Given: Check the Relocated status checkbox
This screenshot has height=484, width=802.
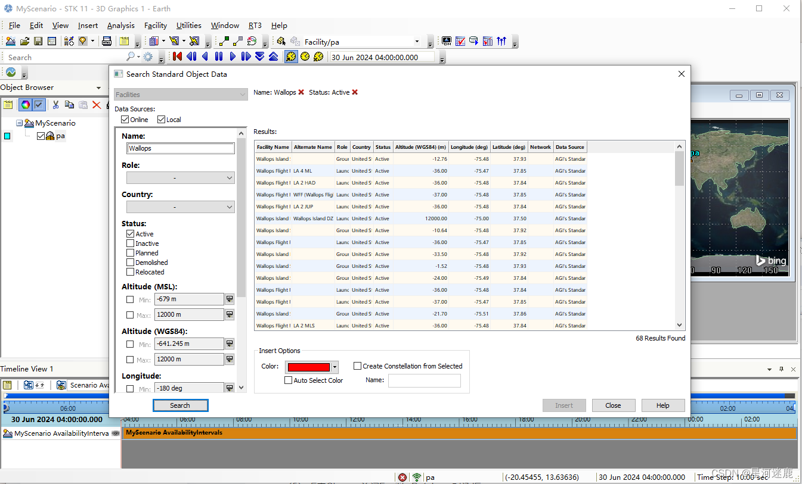Looking at the screenshot, I should point(130,272).
